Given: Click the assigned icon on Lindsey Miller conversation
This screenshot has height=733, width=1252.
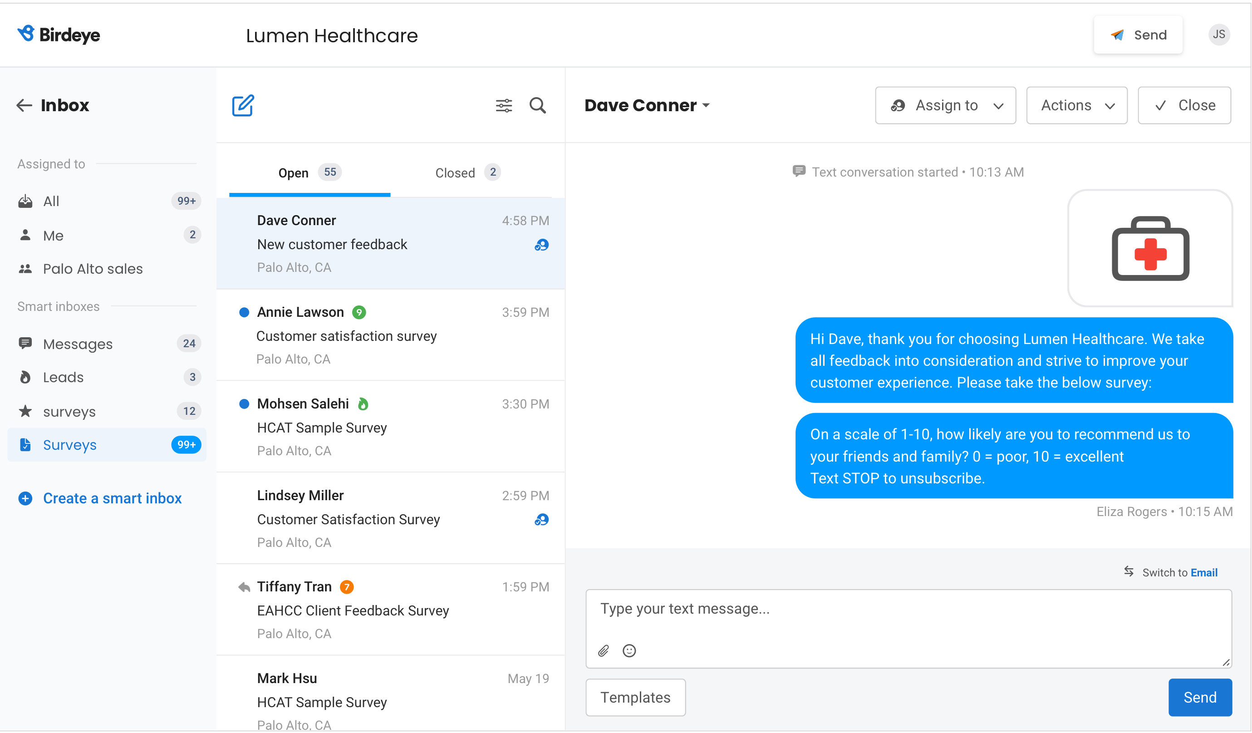Looking at the screenshot, I should click(x=541, y=520).
